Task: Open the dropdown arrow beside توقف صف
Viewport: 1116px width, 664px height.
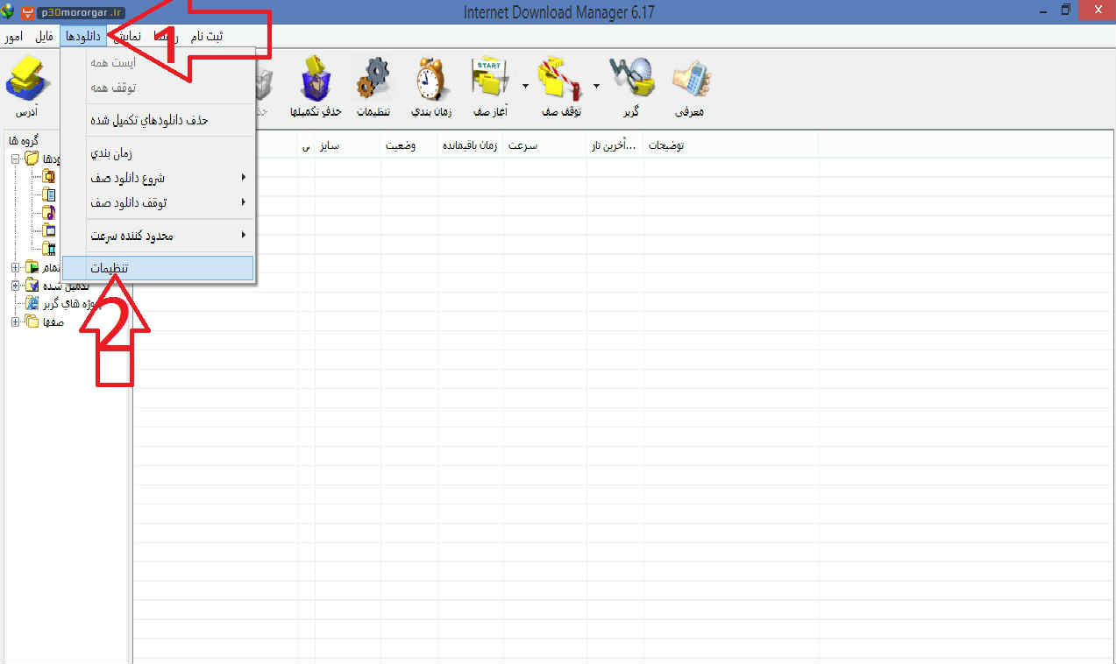Action: pos(596,86)
